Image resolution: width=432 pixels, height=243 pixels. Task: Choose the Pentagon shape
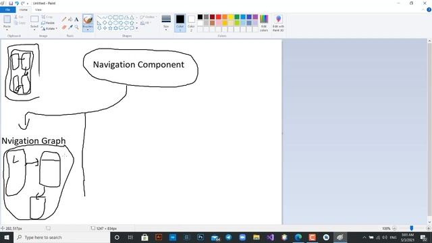pyautogui.click(x=110, y=22)
